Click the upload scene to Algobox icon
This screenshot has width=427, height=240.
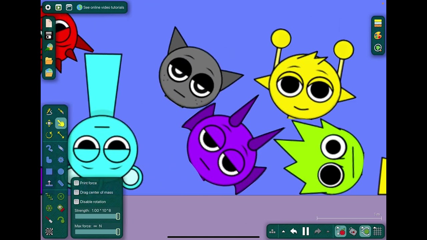click(49, 48)
